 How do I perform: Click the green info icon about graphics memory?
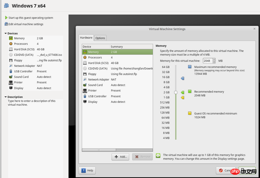tap(158, 156)
